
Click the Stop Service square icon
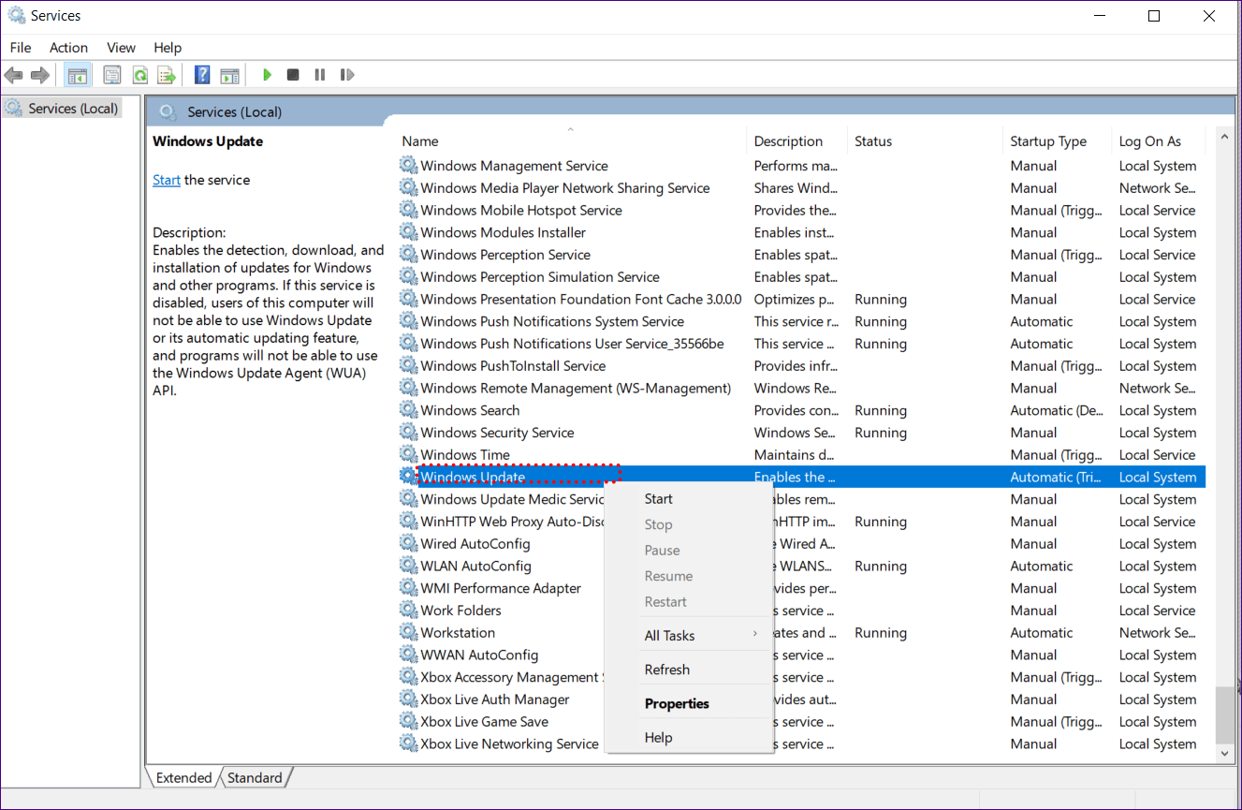click(x=293, y=75)
